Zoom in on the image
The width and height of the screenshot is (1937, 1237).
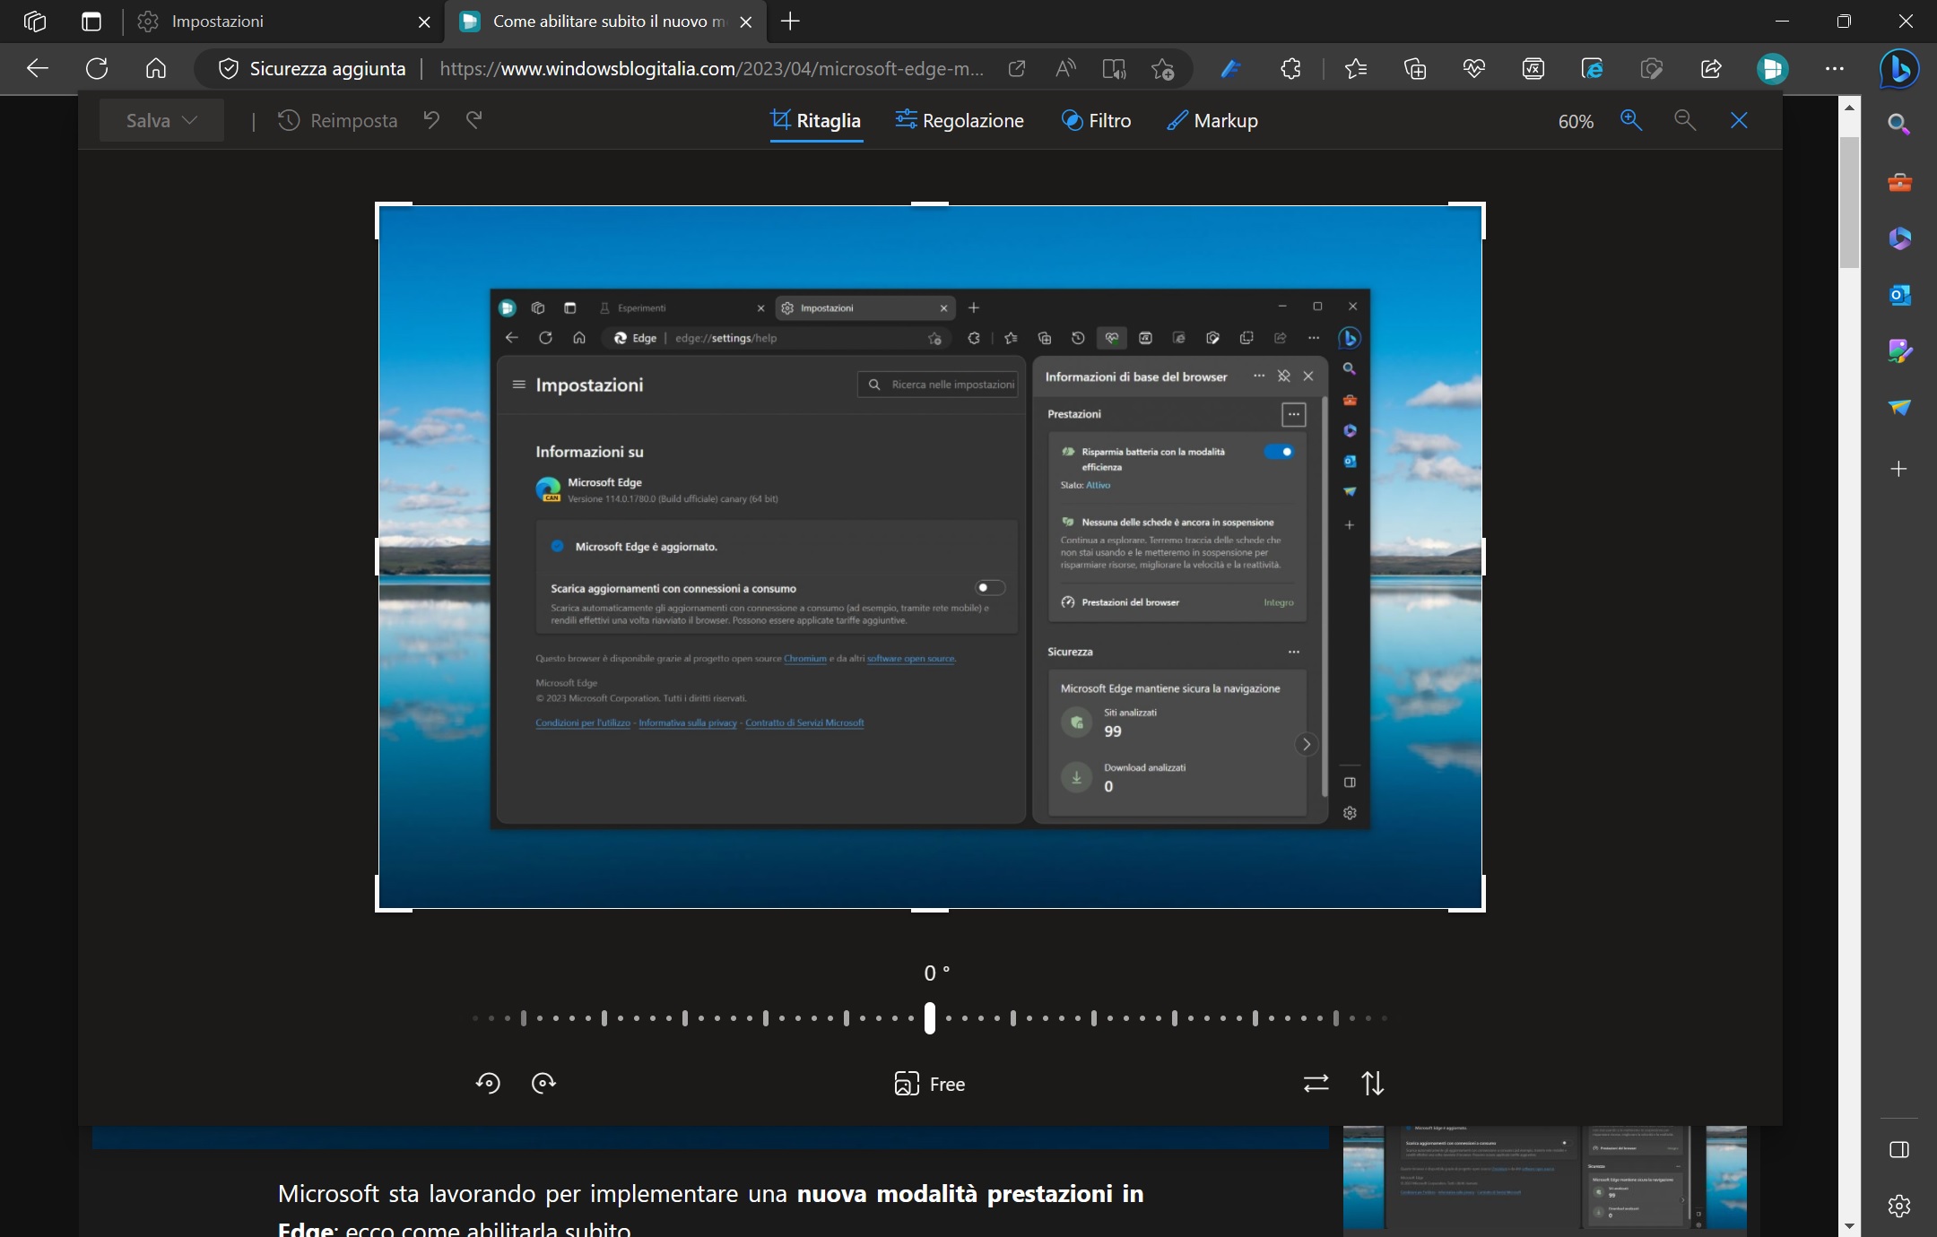pyautogui.click(x=1631, y=120)
